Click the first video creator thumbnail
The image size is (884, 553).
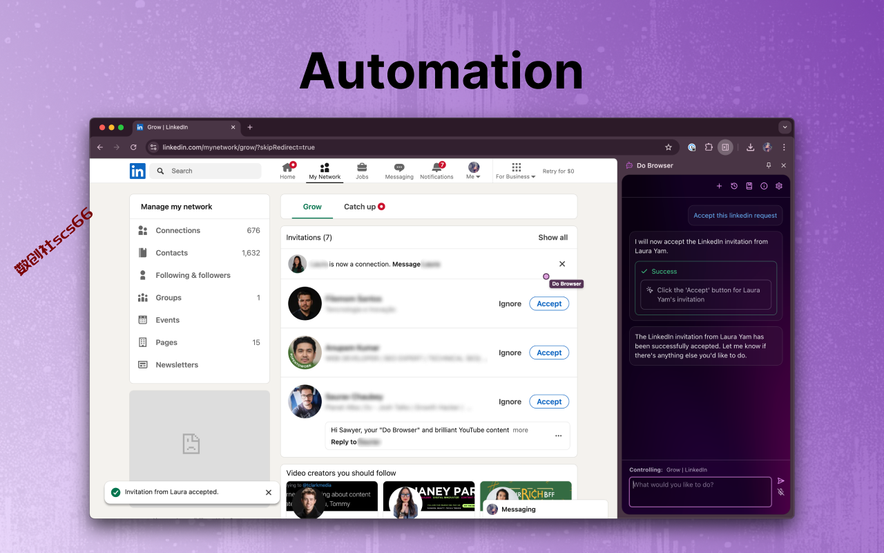tap(332, 500)
